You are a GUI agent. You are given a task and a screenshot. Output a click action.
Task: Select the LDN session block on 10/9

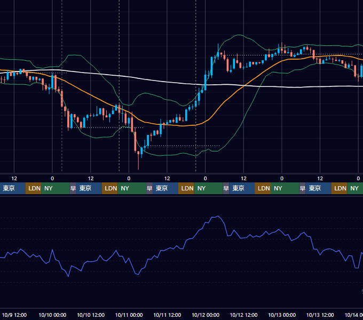point(33,188)
